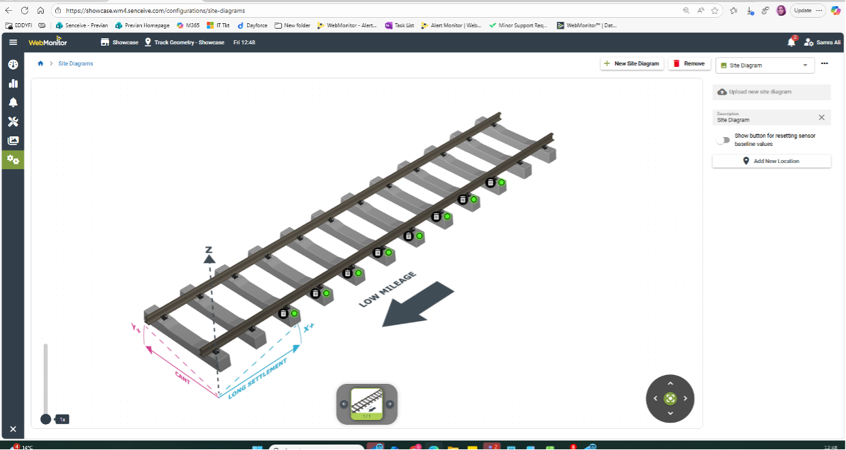Select the track diagram thumbnail
Viewport: 846px width, 450px height.
coord(366,403)
